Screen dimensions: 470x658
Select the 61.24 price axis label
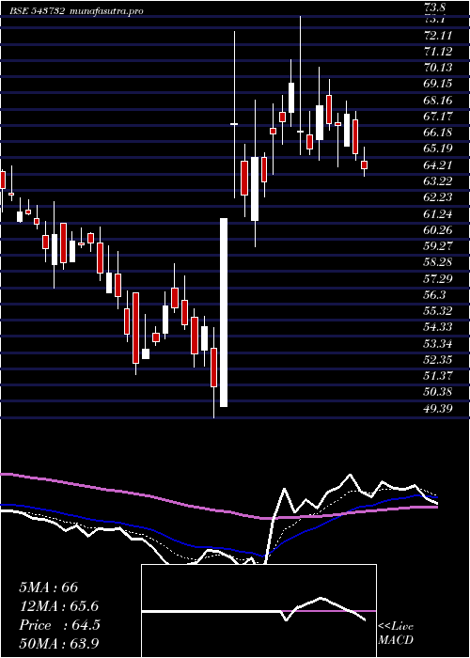(438, 213)
